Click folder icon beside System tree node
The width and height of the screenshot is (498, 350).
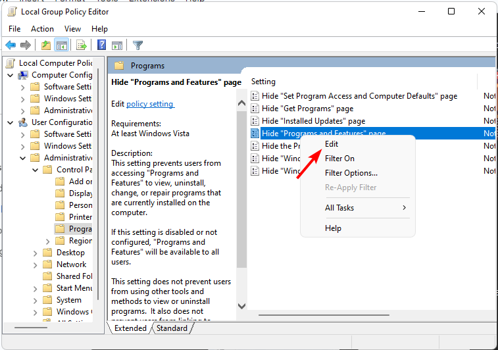point(47,300)
